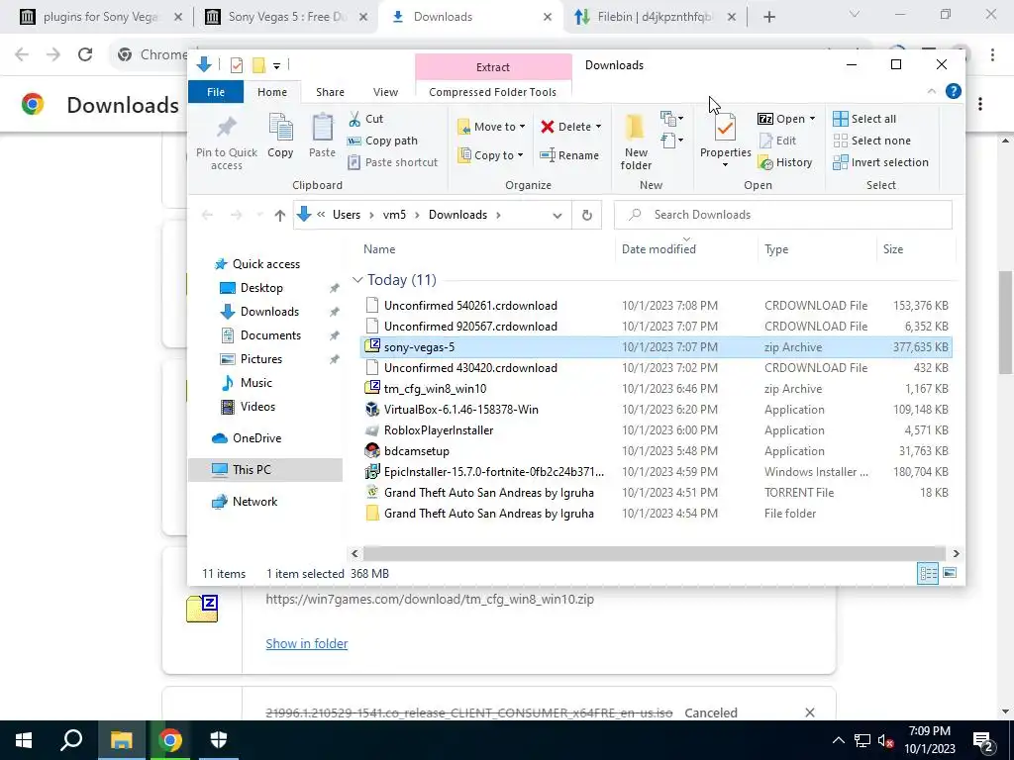Open Windows Security shield on taskbar
This screenshot has height=760, width=1014.
(x=219, y=740)
